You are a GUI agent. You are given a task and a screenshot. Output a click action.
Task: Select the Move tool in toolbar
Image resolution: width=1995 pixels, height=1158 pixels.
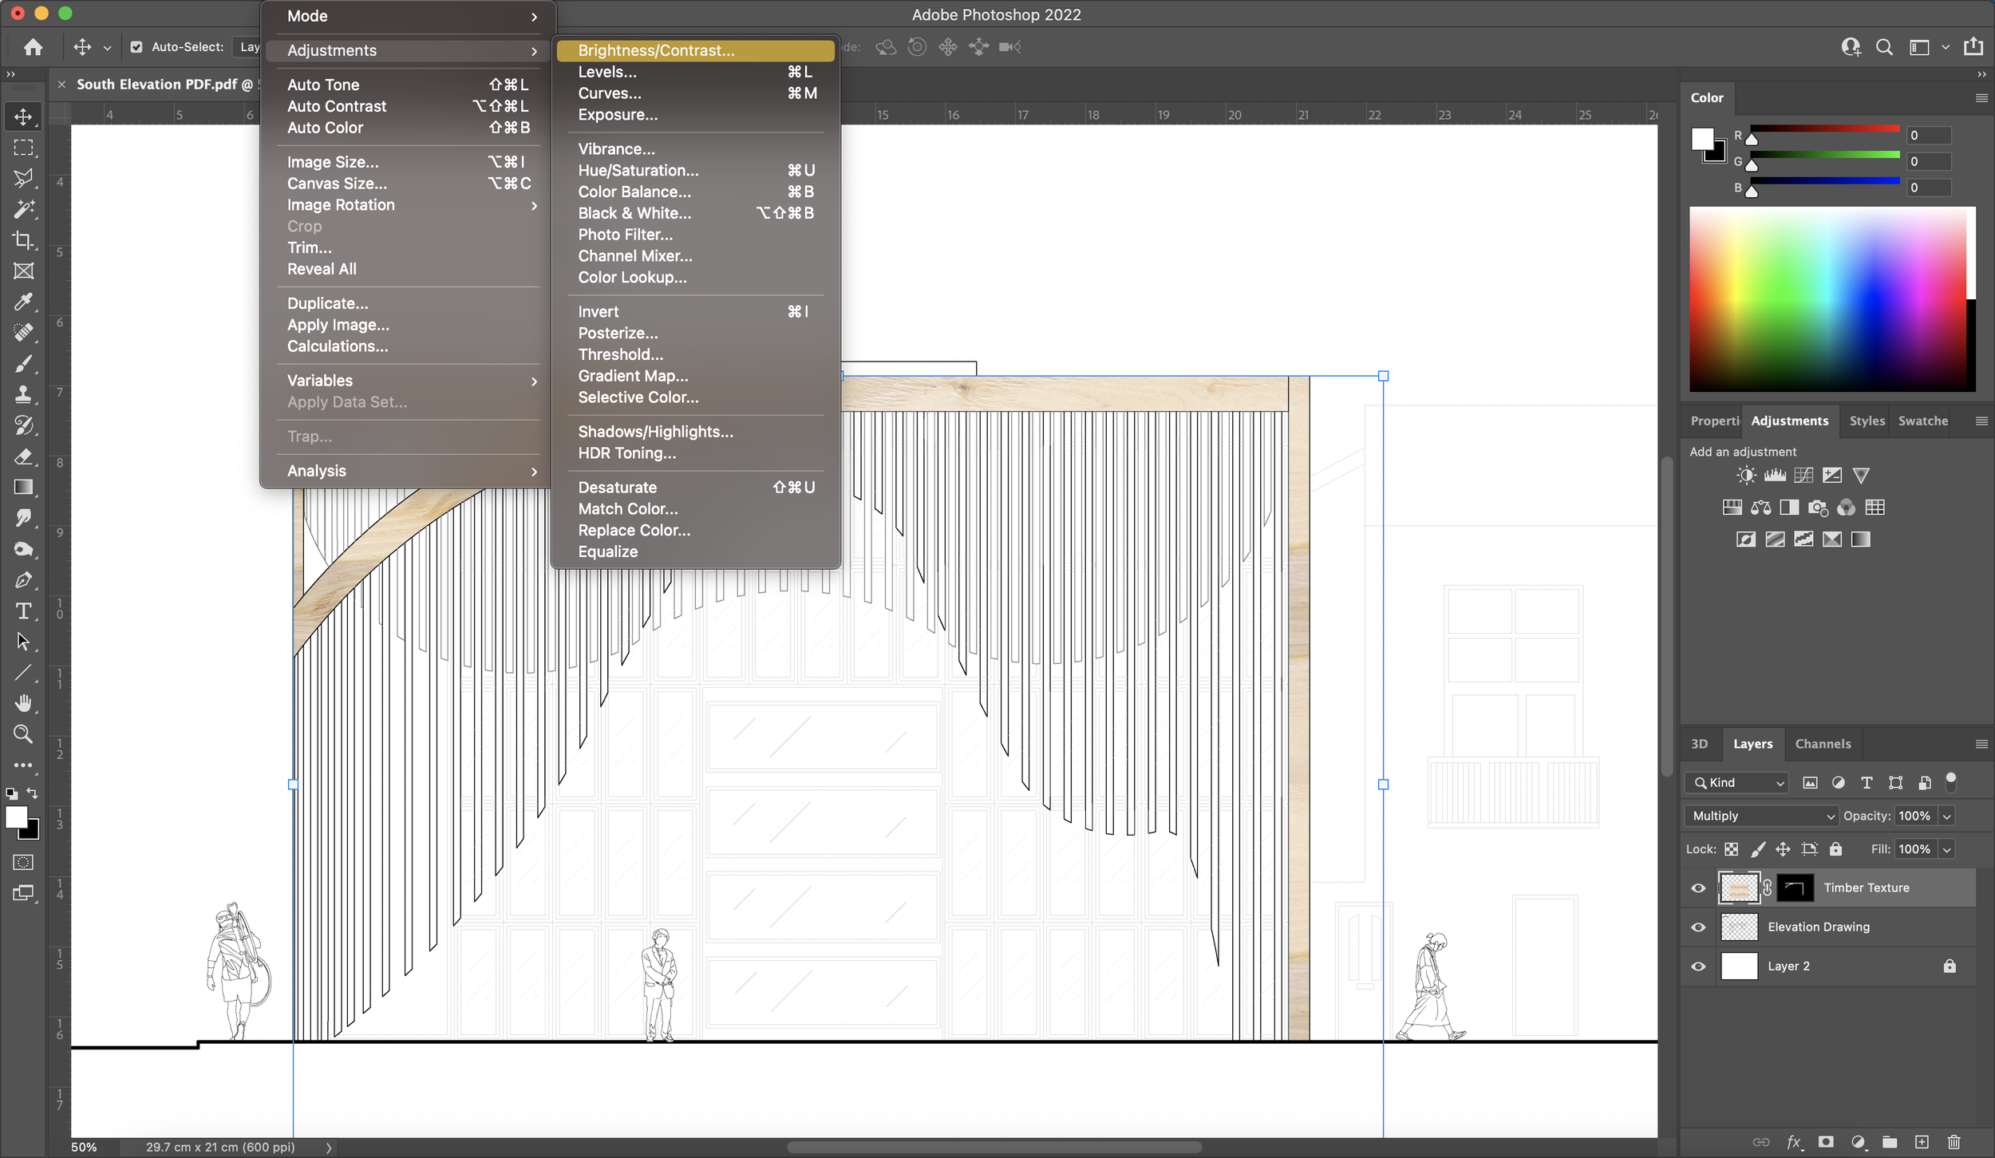[23, 117]
